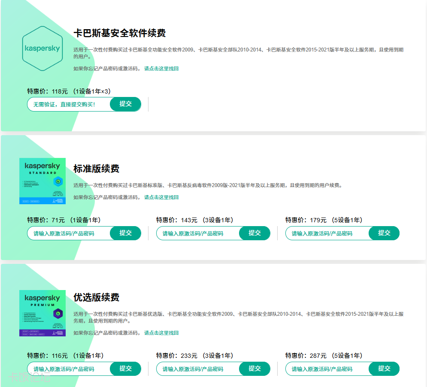
Task: Open password recovery link under 优选版续费
Action: click(161, 333)
